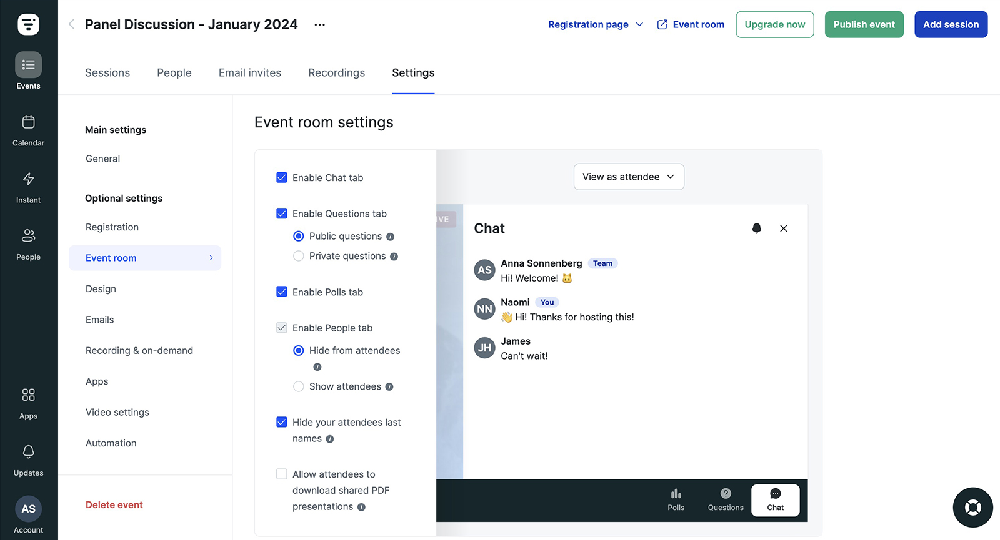This screenshot has width=1000, height=540.
Task: Open Events in the left sidebar
Action: click(28, 71)
